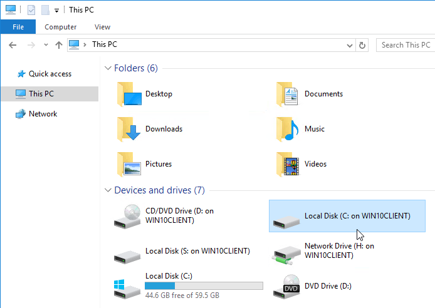435x308 pixels.
Task: Collapse the Folders (6) group
Action: click(x=108, y=68)
